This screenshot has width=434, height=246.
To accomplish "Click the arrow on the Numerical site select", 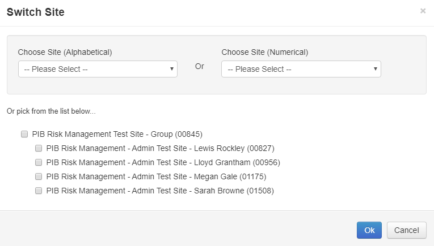I will pos(375,69).
